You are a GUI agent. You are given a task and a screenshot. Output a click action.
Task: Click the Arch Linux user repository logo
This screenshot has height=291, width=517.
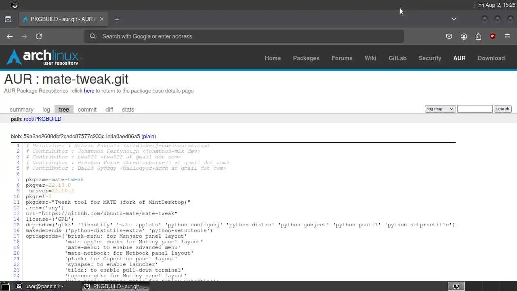coord(43,57)
